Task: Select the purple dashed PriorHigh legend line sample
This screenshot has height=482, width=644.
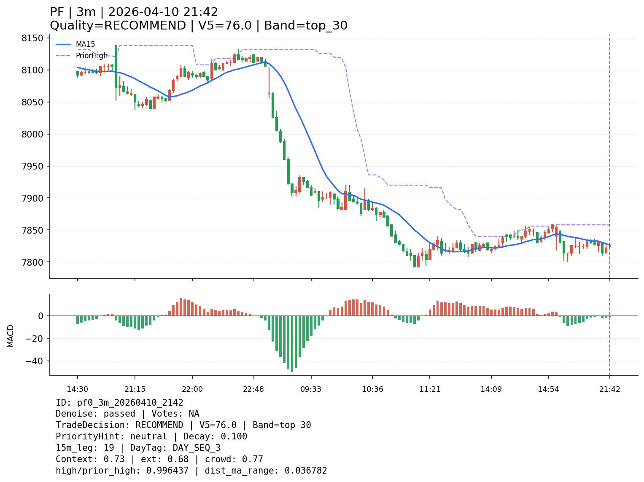Action: coord(63,56)
